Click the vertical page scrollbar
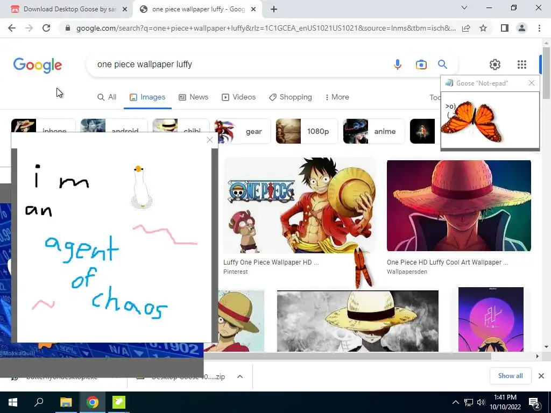551x413 pixels. point(547,73)
